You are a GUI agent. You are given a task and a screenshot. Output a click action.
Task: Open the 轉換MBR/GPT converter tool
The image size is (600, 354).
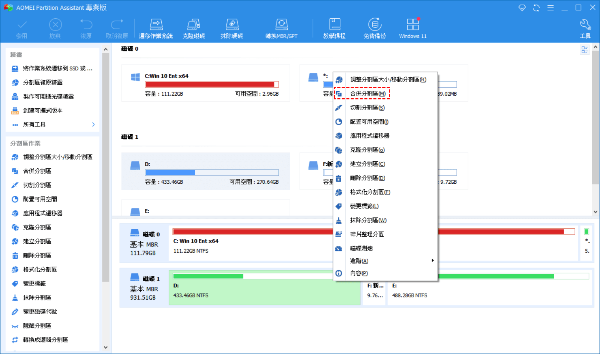281,28
